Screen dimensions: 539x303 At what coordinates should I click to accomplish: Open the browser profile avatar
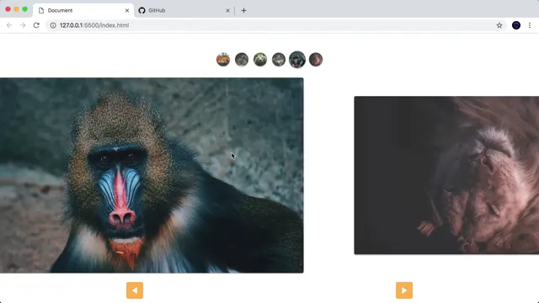click(x=516, y=25)
